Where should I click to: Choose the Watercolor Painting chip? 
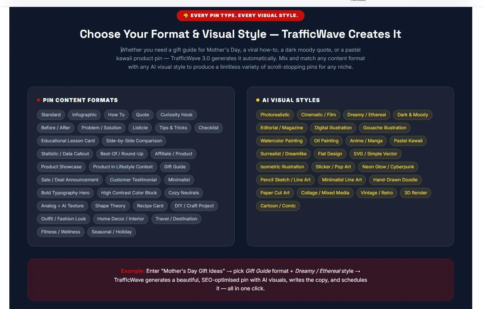pyautogui.click(x=281, y=141)
